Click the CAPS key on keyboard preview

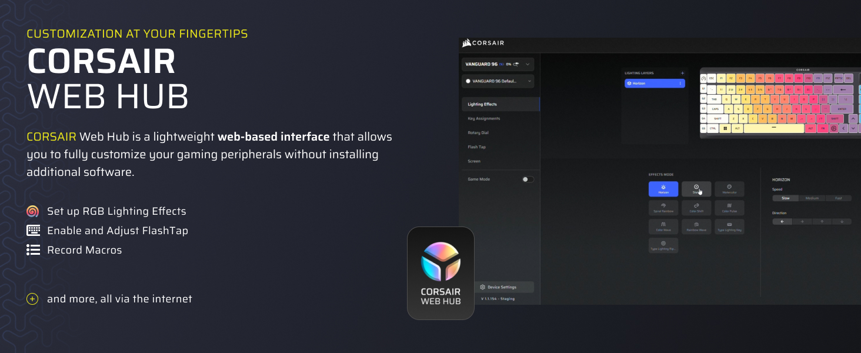pyautogui.click(x=715, y=109)
